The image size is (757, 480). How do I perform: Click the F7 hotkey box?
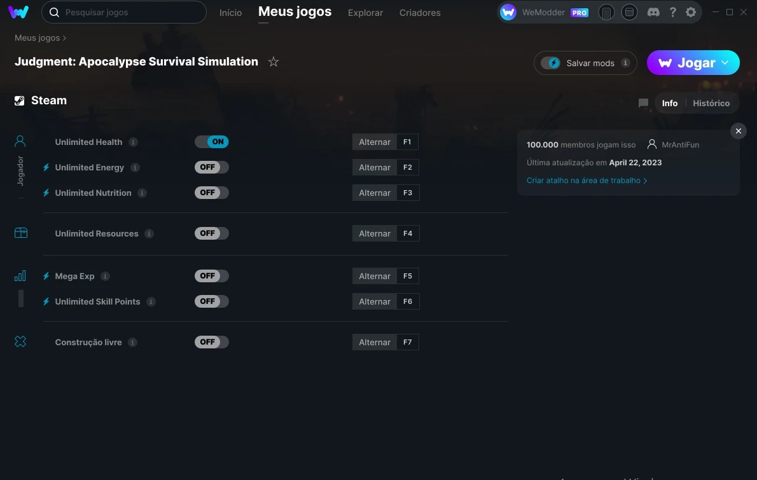[408, 342]
